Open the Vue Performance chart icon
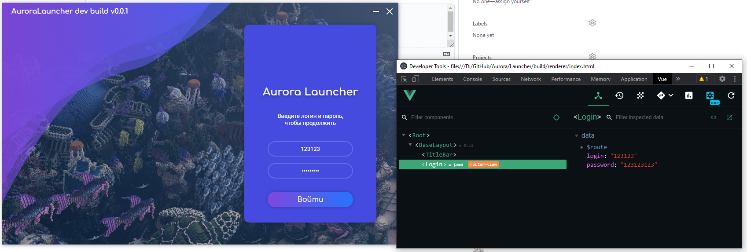Screen dimensions: 747x252 point(689,95)
